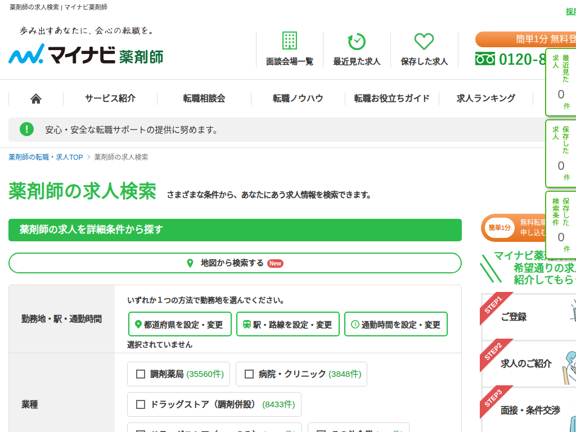Click the green phone icon beside 0120 number

click(485, 58)
